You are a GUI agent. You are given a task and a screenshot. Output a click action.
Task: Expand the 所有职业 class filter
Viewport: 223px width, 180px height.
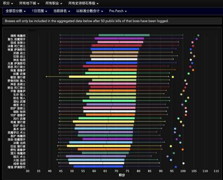click(x=54, y=3)
